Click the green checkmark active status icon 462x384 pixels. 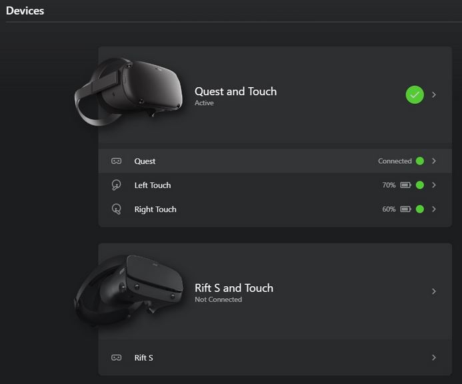pos(415,95)
